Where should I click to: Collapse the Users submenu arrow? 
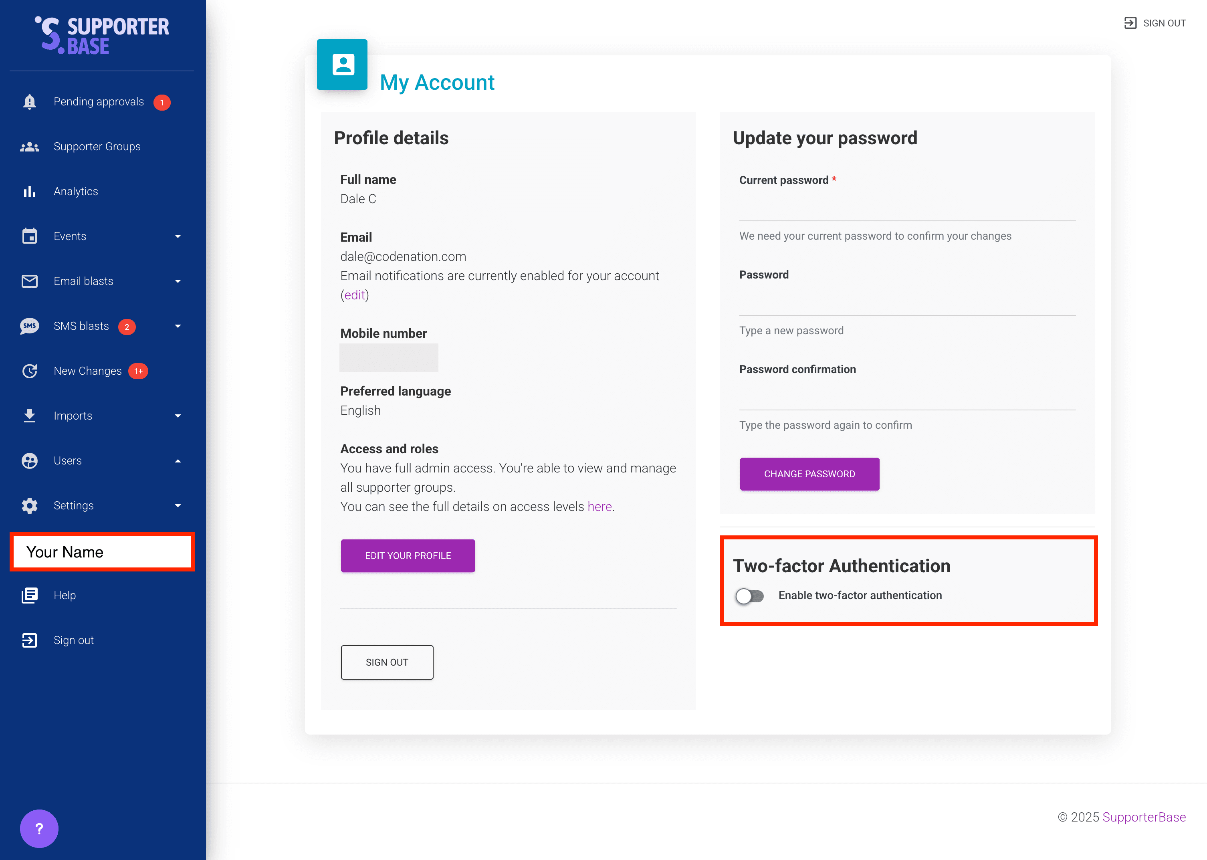178,461
